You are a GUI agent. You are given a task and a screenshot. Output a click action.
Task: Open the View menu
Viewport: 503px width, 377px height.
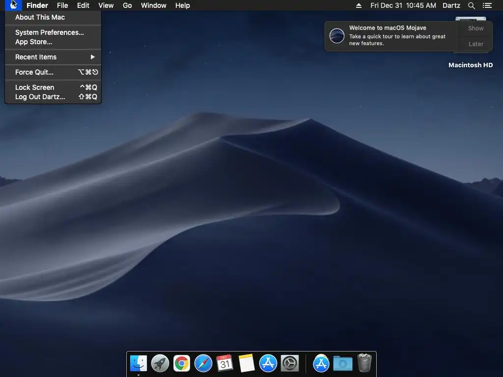point(106,5)
